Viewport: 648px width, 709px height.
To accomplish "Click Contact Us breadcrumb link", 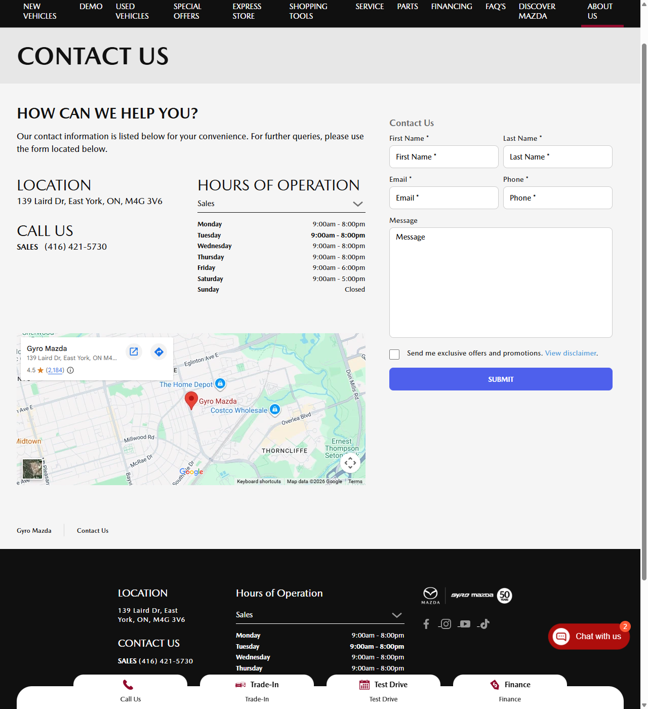I will (93, 531).
